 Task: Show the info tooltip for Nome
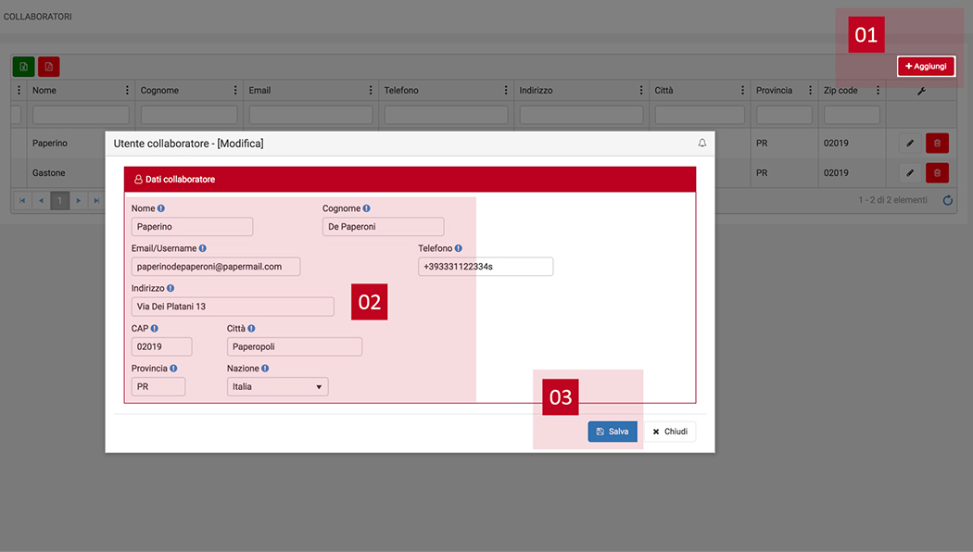point(160,208)
